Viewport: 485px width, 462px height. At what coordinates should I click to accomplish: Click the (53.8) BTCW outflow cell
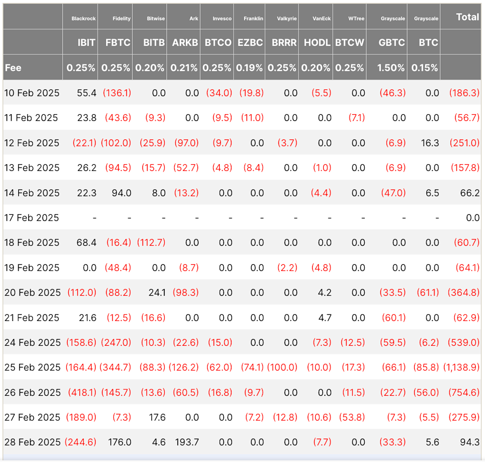352,417
